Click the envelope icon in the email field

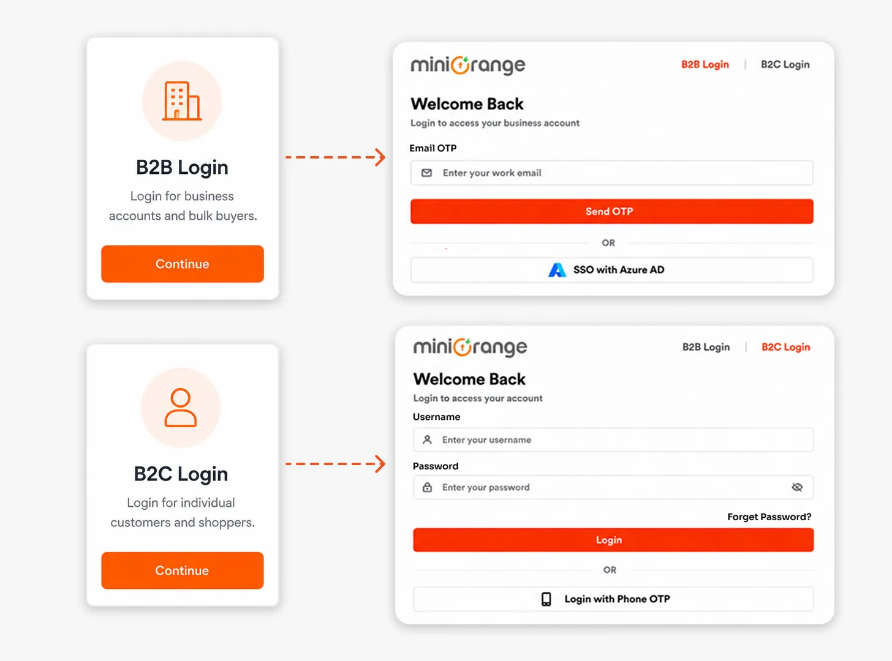click(427, 173)
